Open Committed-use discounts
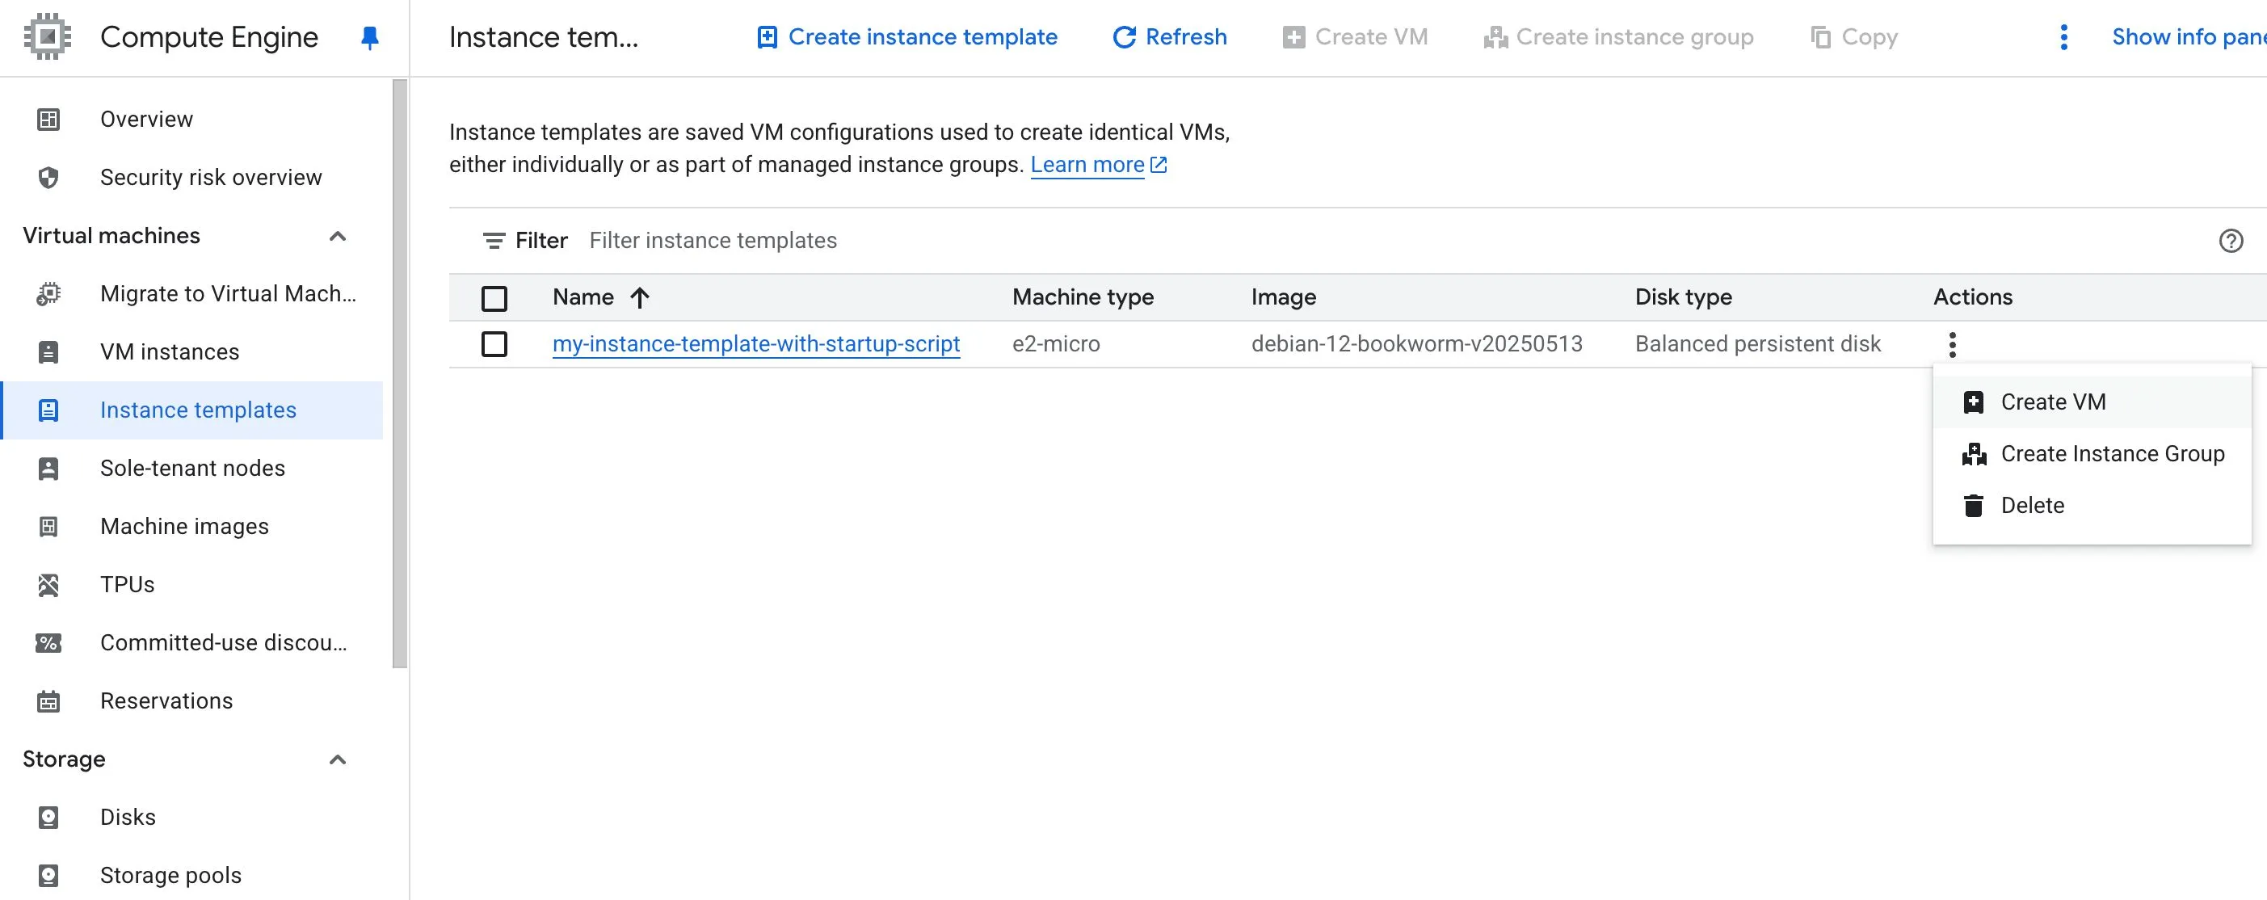The image size is (2267, 900). tap(191, 642)
